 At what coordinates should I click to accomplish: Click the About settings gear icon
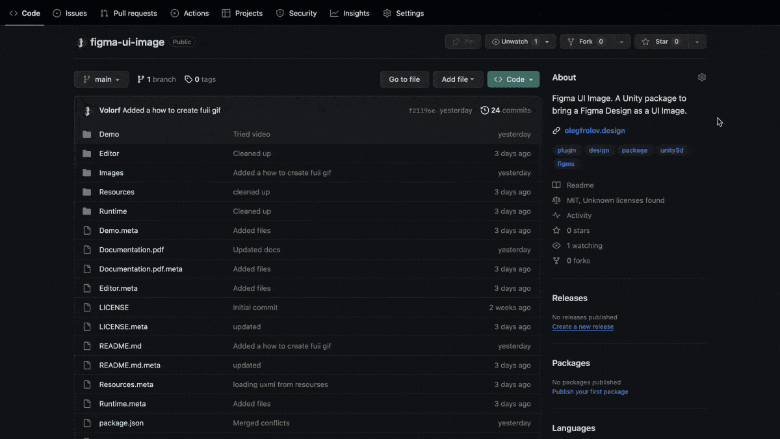(702, 77)
